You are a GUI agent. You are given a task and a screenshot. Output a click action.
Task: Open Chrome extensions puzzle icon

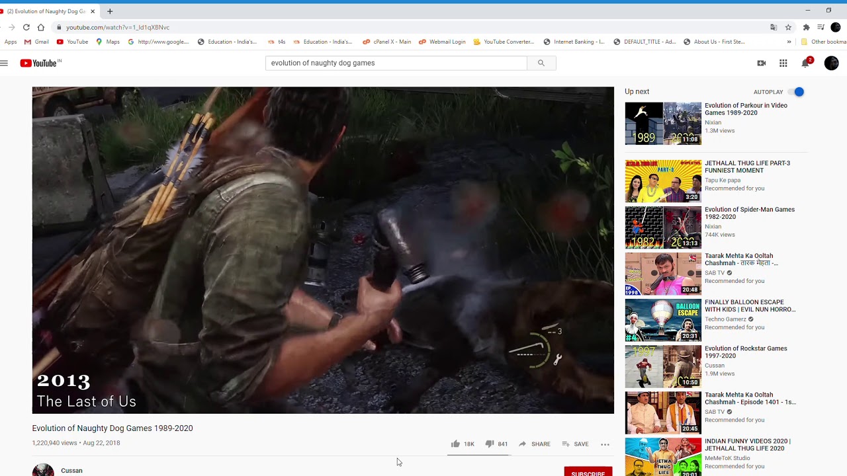806,27
